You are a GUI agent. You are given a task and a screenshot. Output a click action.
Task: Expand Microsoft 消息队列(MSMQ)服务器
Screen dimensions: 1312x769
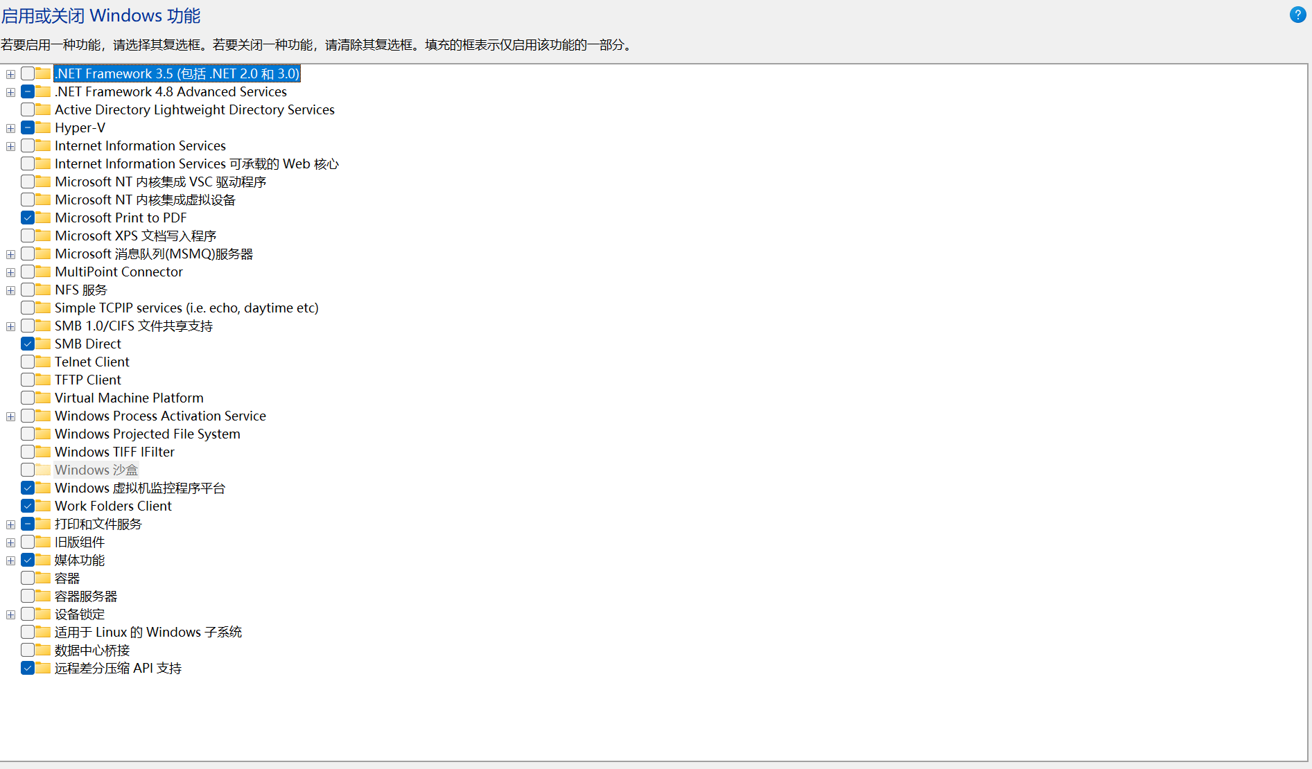point(10,254)
